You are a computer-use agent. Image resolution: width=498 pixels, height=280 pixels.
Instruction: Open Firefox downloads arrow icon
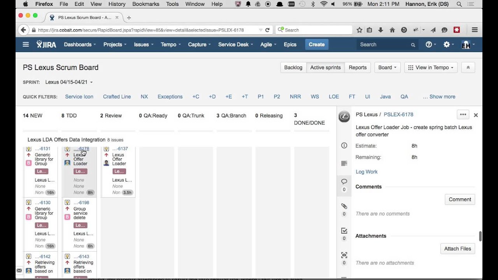coord(381,30)
